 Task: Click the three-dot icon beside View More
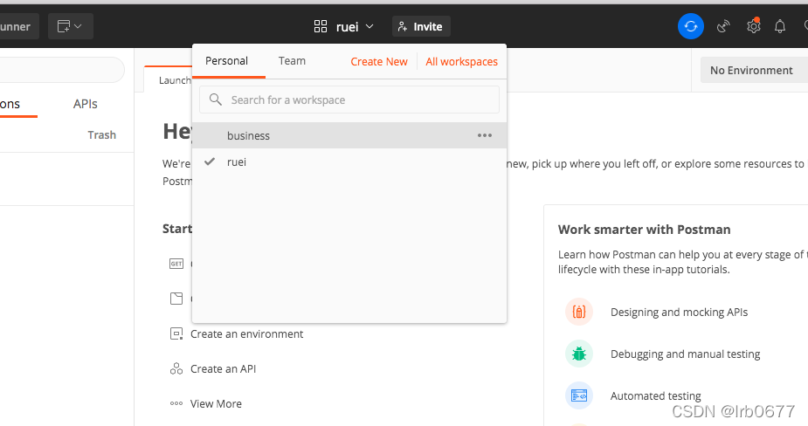[x=176, y=403]
